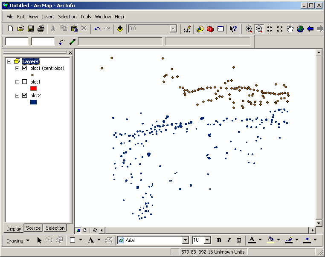325x257 pixels.
Task: Open the Selection menu
Action: coord(67,17)
